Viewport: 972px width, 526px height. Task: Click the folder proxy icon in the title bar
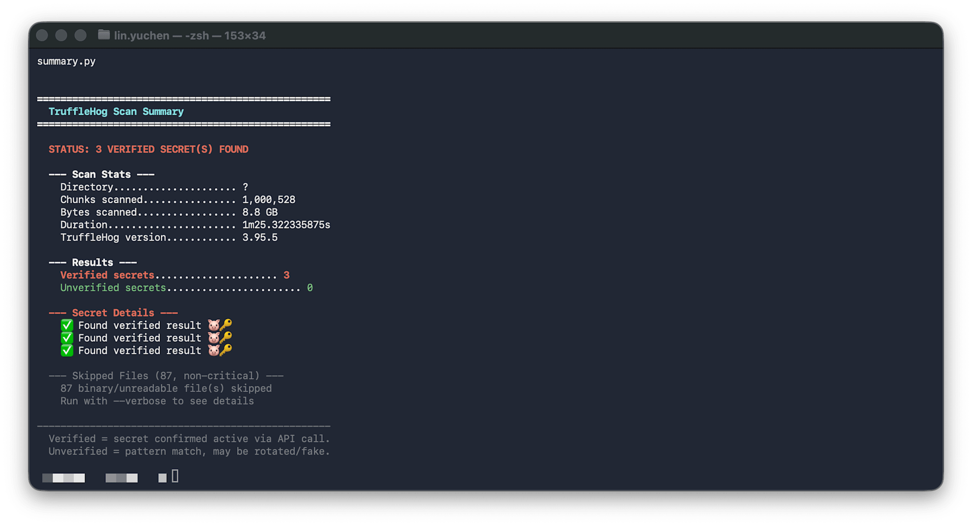[104, 35]
